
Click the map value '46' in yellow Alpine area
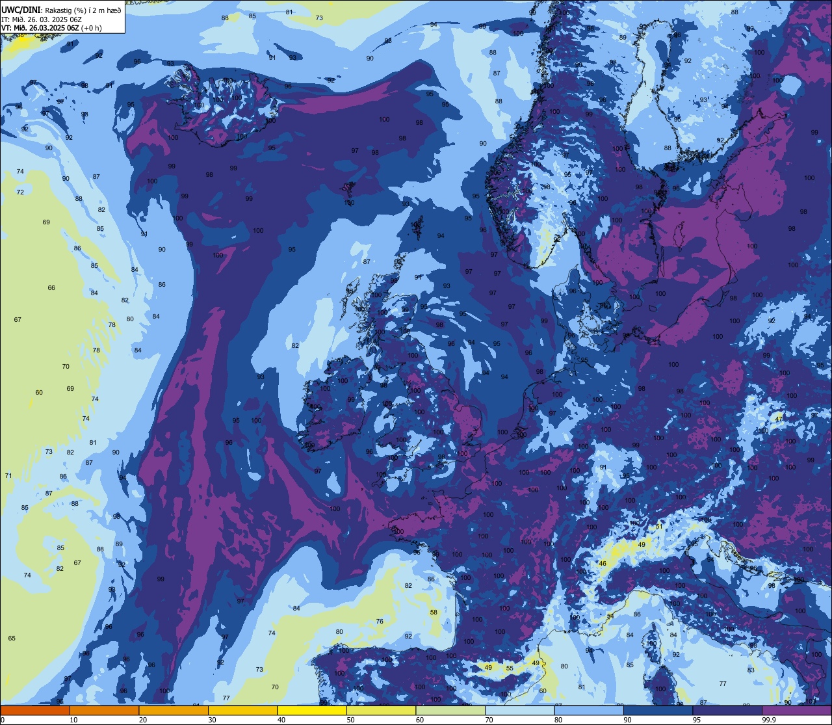pyautogui.click(x=603, y=564)
